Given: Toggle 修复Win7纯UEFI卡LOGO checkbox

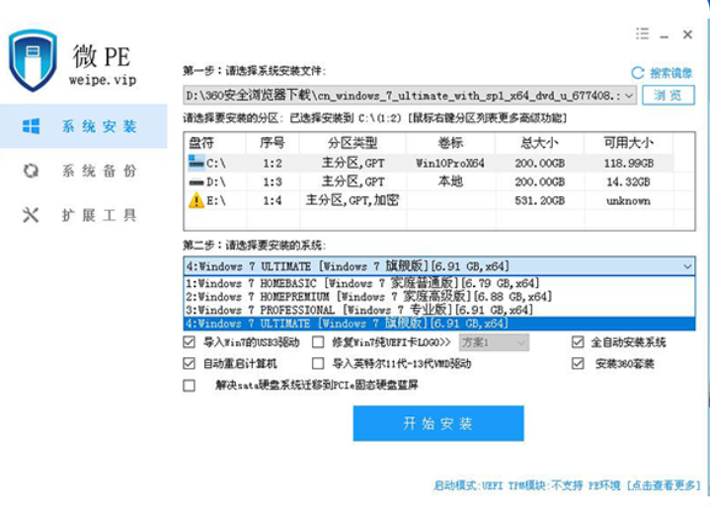Looking at the screenshot, I should (318, 342).
